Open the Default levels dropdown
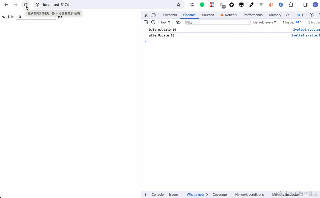Screen dimensions: 320x198 coord(264,22)
